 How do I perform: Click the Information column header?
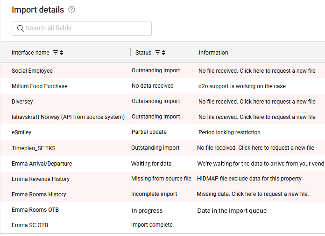click(x=213, y=53)
